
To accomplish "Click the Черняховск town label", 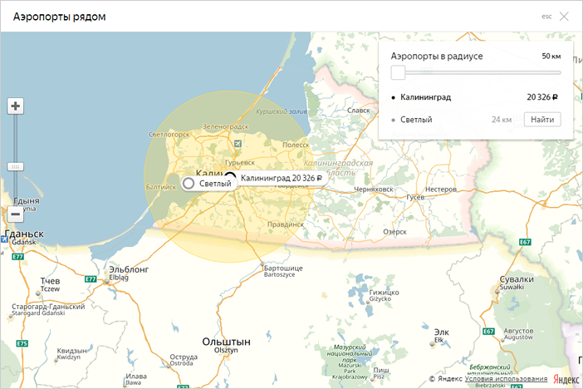I will pos(373,190).
